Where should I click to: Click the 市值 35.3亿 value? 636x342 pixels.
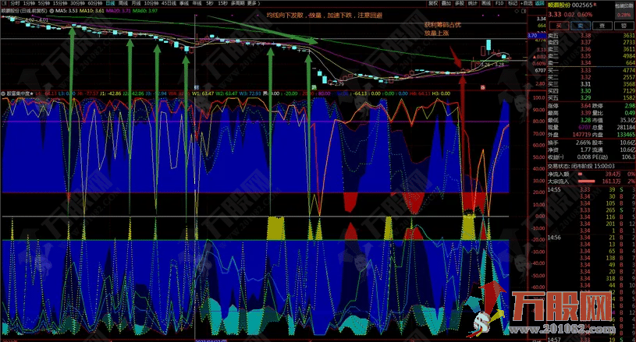coord(628,120)
